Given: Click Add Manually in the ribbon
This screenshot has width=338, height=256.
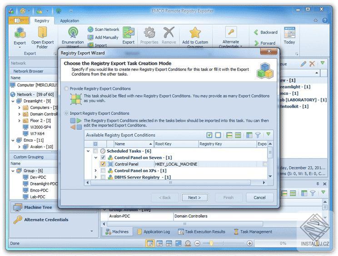Looking at the screenshot, I should [103, 38].
